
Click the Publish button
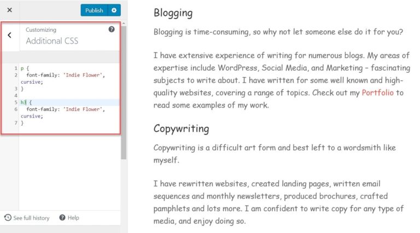(94, 10)
